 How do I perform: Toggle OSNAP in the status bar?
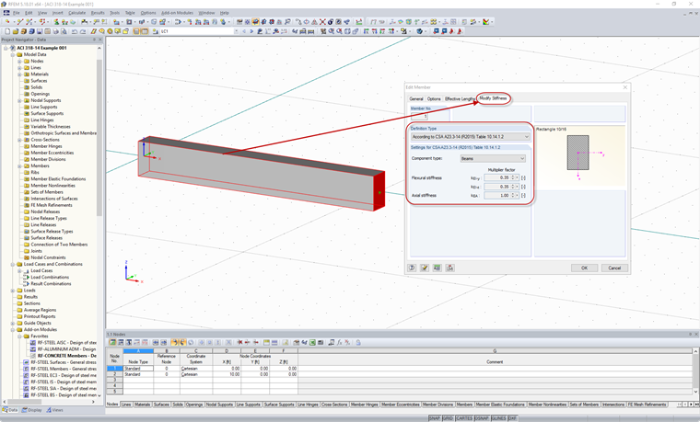482,418
